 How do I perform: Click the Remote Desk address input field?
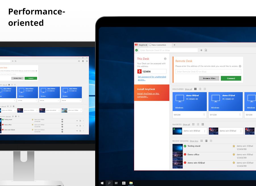click(208, 72)
